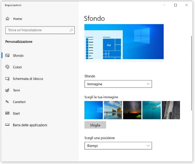Click the Start menu settings icon
Viewport: 195px width, 164px height.
tap(7, 113)
